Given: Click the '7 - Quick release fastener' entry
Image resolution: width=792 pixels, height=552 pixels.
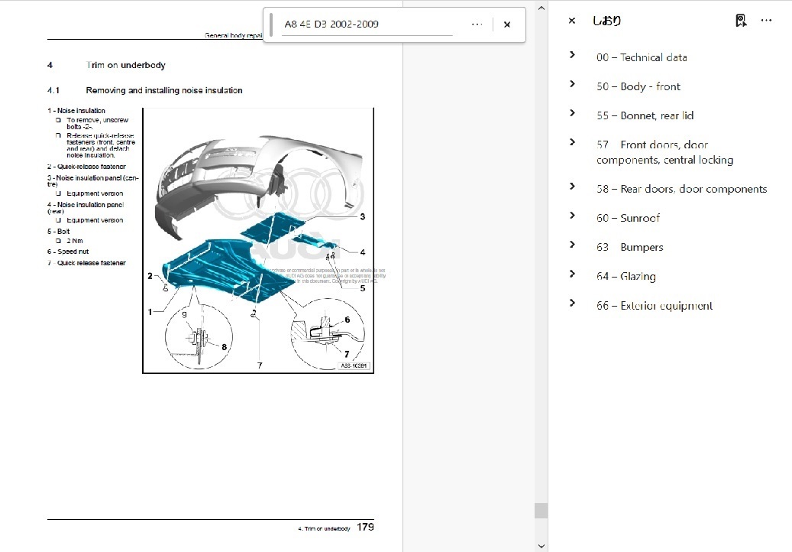Looking at the screenshot, I should tap(86, 263).
